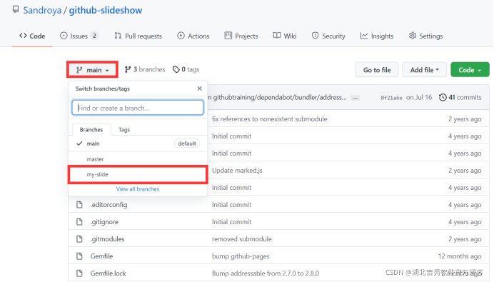The height and width of the screenshot is (282, 494).
Task: Click the history clock icon beside commits
Action: click(443, 97)
